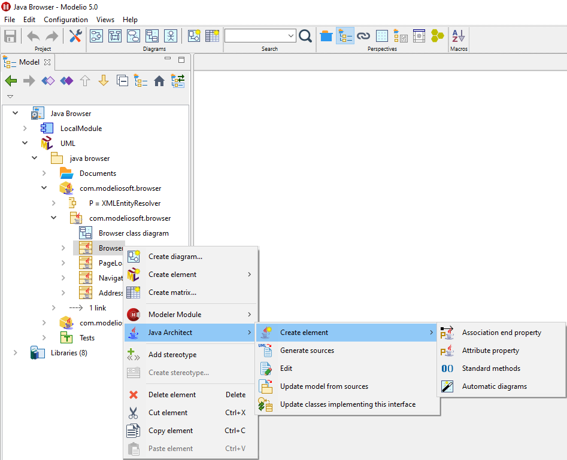Image resolution: width=567 pixels, height=460 pixels.
Task: Open the Views menu
Action: point(105,20)
